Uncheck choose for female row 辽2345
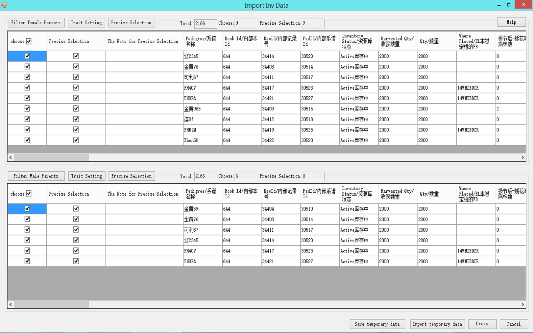The width and height of the screenshot is (533, 333). (27, 56)
